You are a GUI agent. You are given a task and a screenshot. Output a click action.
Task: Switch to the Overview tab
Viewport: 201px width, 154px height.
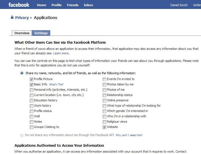click(x=22, y=33)
